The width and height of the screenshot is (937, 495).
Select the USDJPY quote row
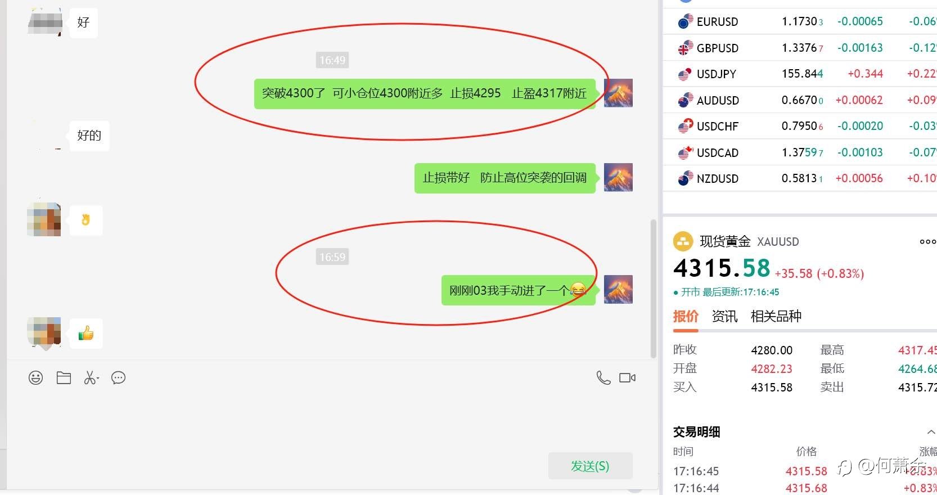[x=800, y=74]
